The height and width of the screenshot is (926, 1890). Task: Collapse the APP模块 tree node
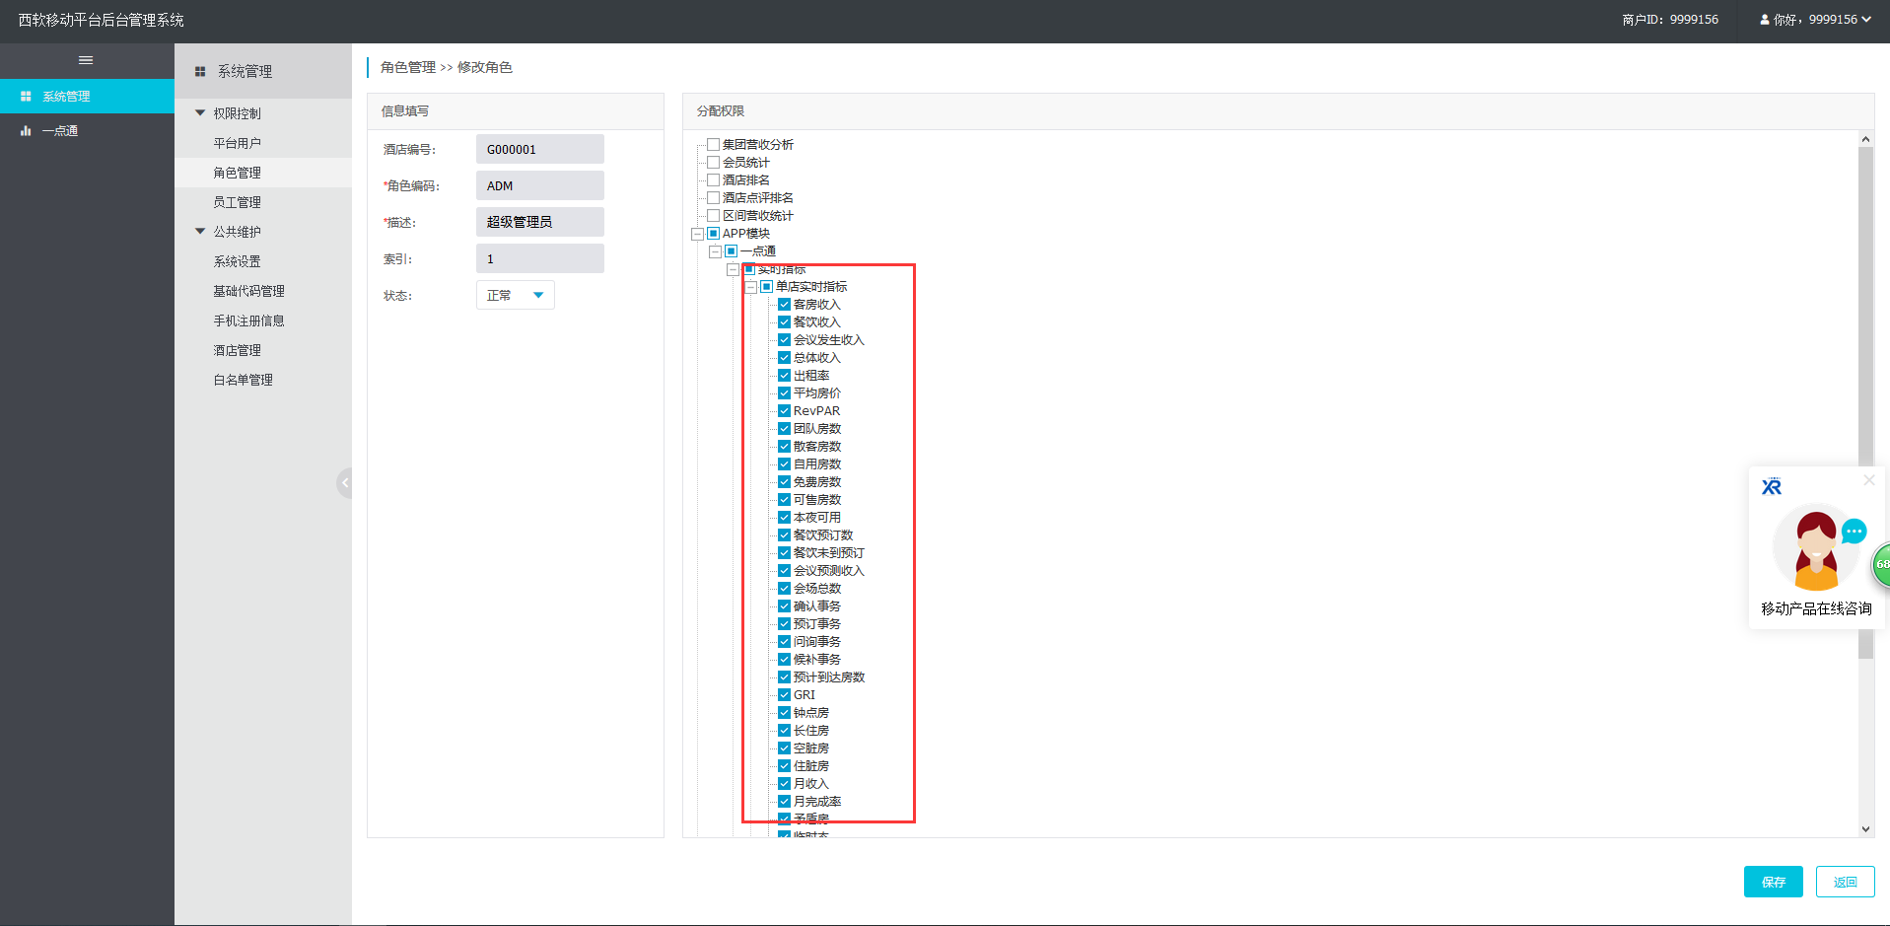(x=697, y=235)
